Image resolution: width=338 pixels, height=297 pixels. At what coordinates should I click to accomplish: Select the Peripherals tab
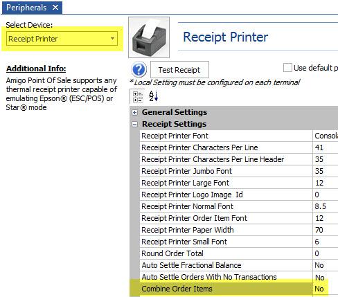point(26,8)
